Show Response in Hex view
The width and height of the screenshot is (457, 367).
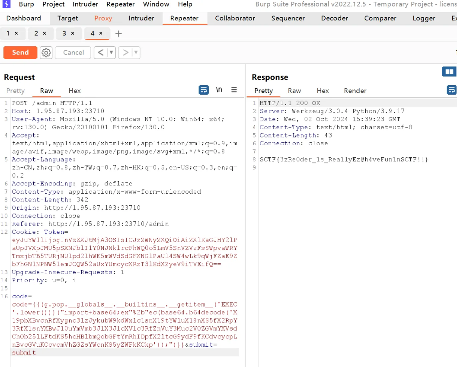pyautogui.click(x=323, y=91)
